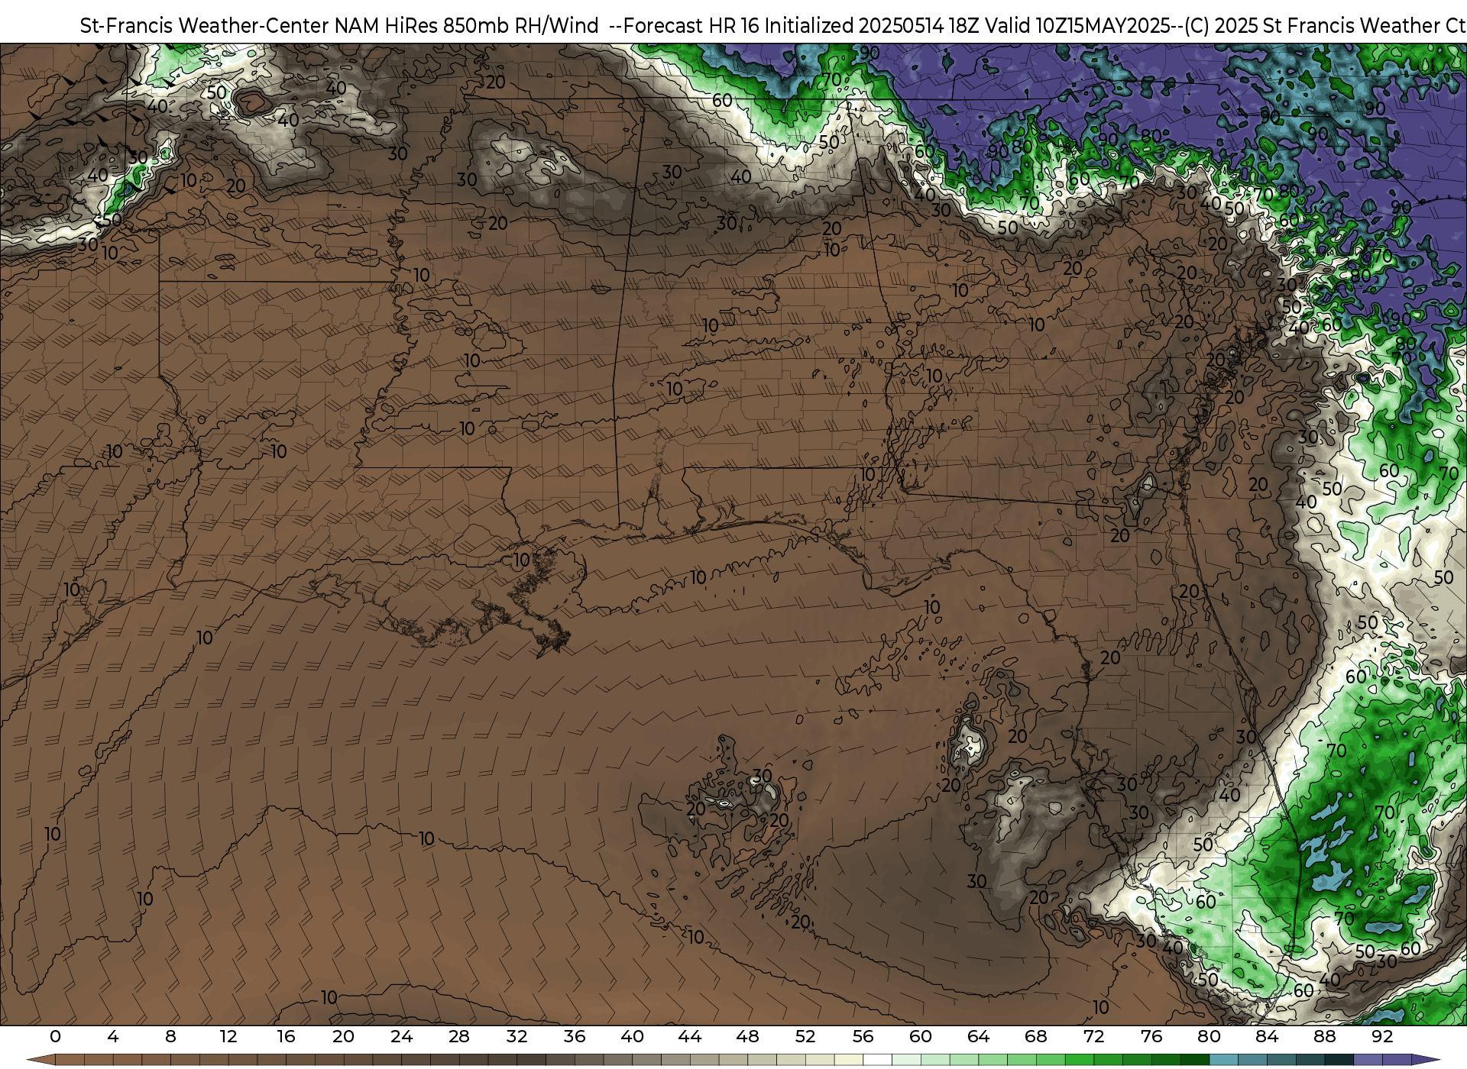Screen dimensions: 1467x1069
Task: Click the 'St-Francis Weather-Center' heading text
Action: 205,26
